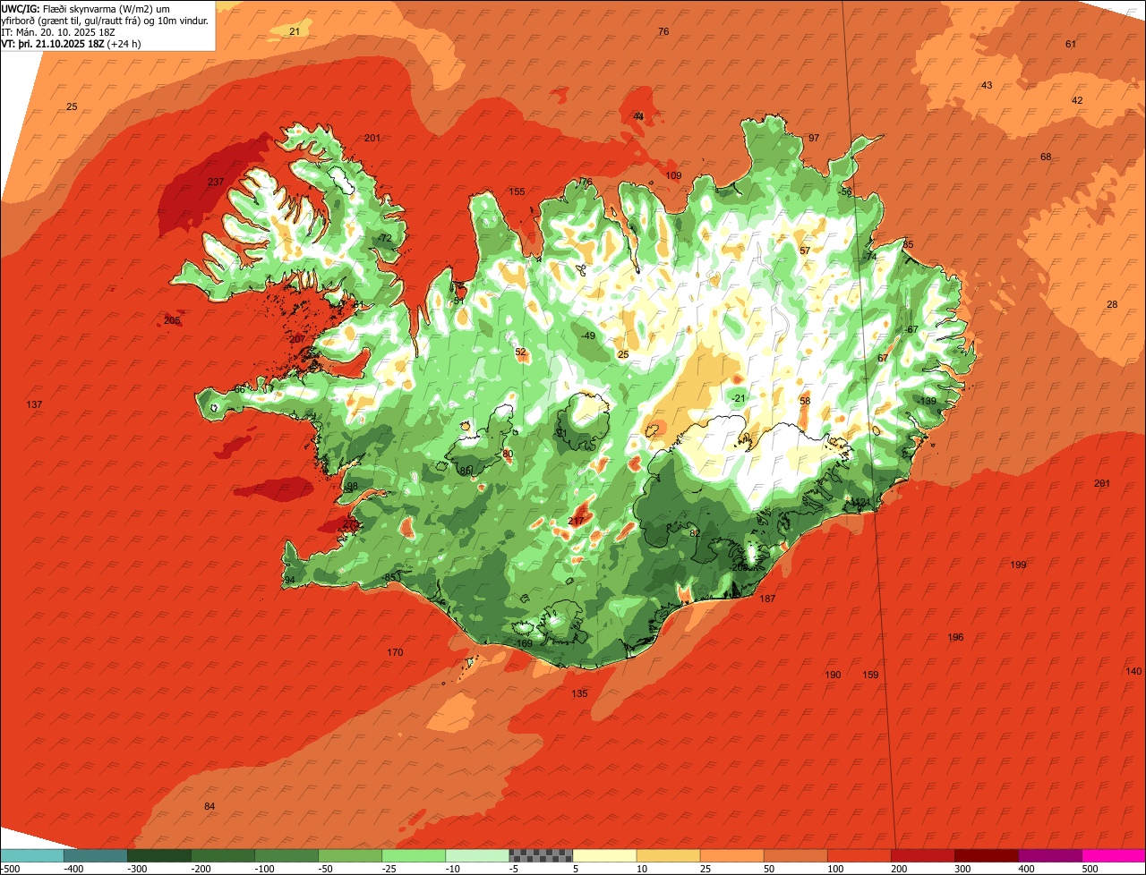Click the value 205 west of Iceland
This screenshot has width=1146, height=875.
(x=172, y=320)
